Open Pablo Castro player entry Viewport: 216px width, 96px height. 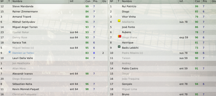(x=130, y=69)
